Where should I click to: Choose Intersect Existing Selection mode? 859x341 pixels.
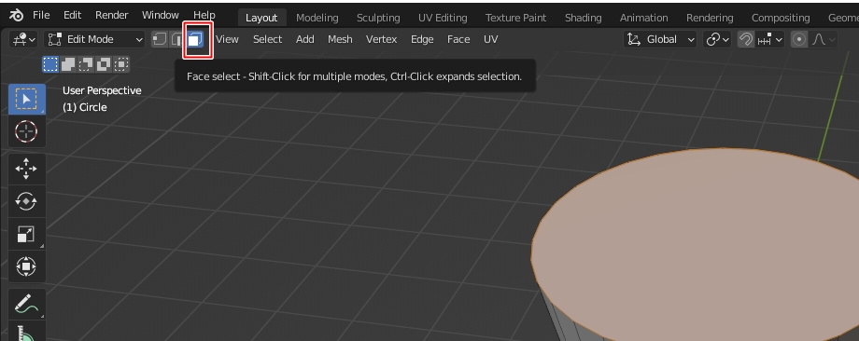[x=121, y=64]
